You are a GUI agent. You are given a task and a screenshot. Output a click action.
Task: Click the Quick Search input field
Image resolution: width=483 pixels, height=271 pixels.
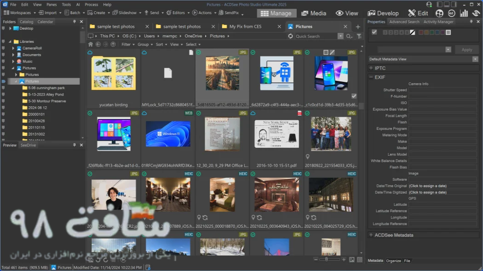(x=316, y=36)
